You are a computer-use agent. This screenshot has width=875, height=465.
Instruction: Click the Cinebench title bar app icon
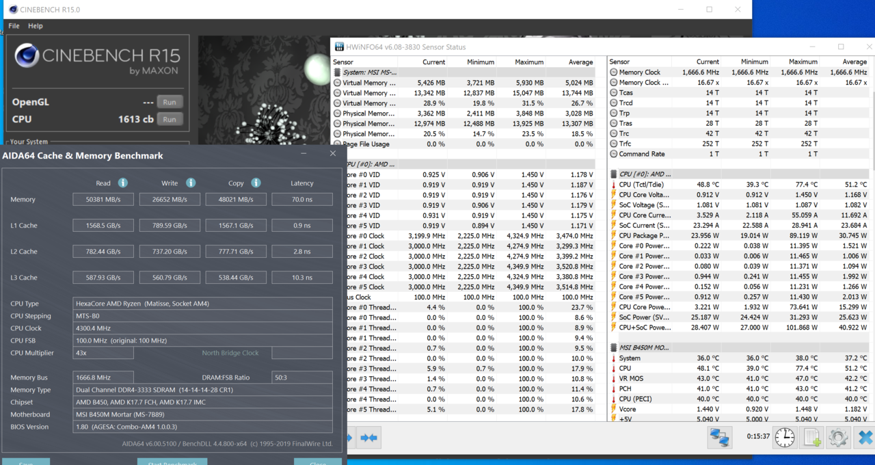point(13,10)
